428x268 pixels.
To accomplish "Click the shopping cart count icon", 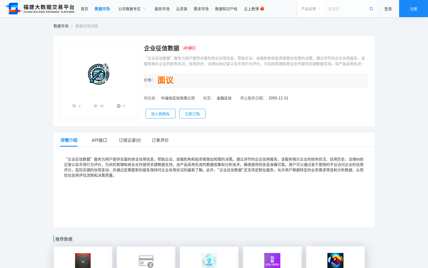I will [74, 106].
